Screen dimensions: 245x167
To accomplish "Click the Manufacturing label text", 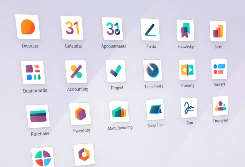I will coord(120,128).
